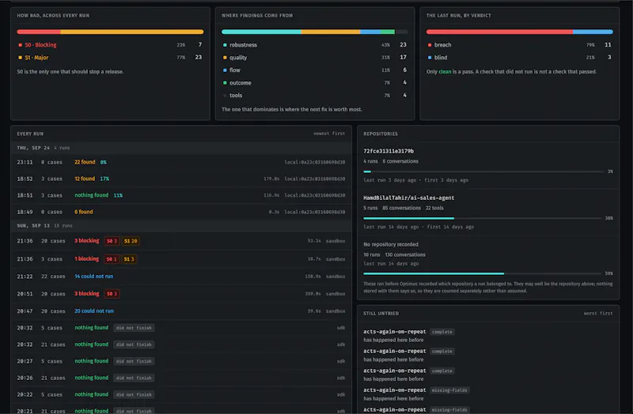Screen dimensions: 633x414
Task: Click the S1 - Major severity legend entry
Action: (110, 57)
